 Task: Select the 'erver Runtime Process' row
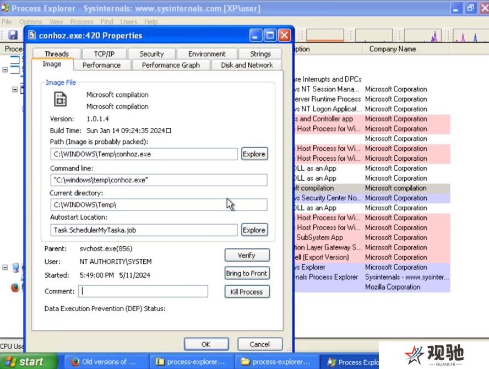click(x=372, y=99)
